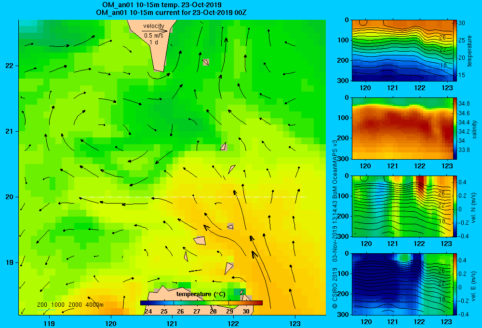Click the "vel. N (m/s)" axis label

pyautogui.click(x=474, y=208)
